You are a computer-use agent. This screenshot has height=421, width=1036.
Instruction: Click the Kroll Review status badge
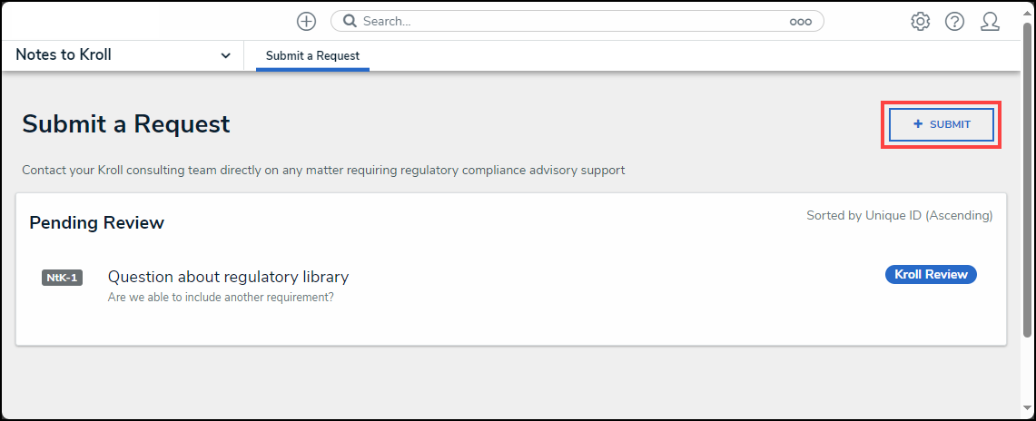click(x=931, y=274)
